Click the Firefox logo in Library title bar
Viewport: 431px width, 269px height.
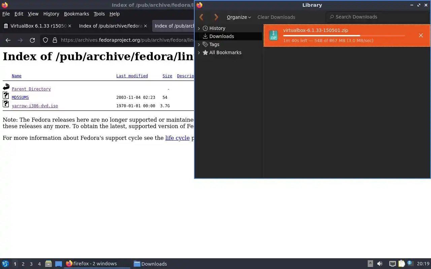199,5
